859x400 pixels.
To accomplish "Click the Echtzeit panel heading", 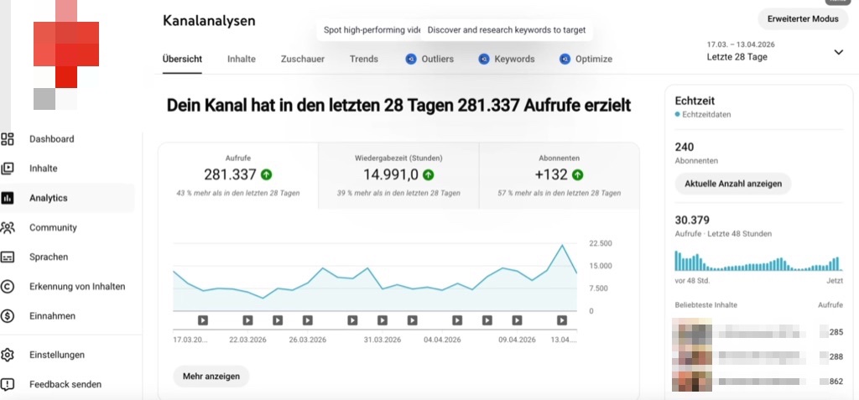I will (x=695, y=101).
